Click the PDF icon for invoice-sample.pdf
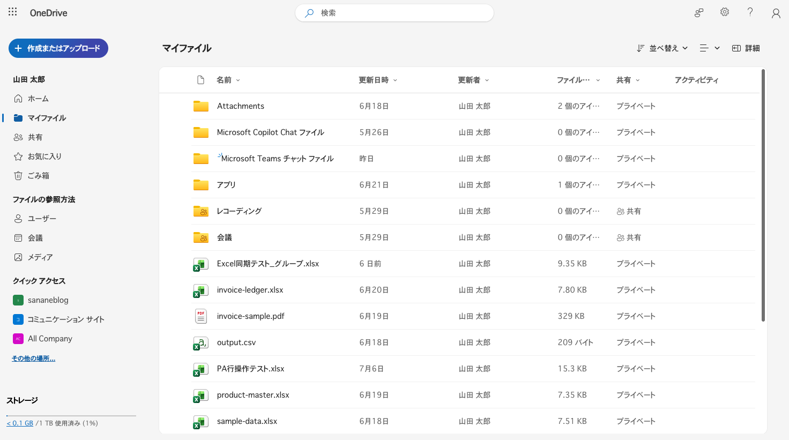789x440 pixels. [201, 316]
